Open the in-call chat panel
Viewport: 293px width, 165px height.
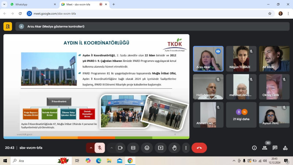(275, 148)
